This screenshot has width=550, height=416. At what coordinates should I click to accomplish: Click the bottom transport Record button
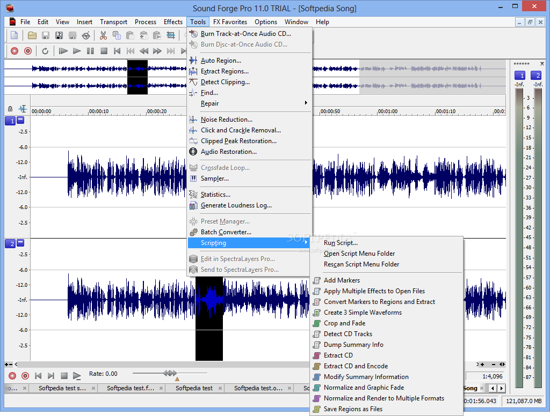tap(12, 376)
